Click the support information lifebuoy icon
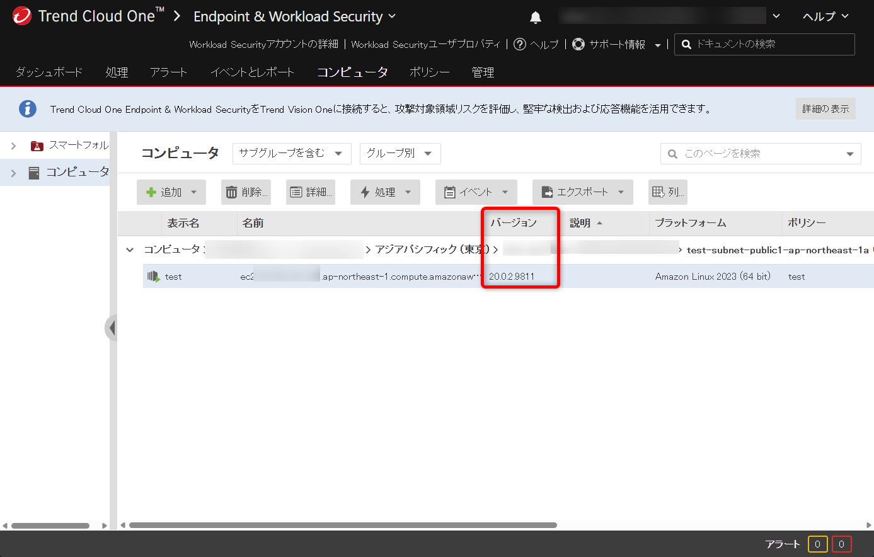The height and width of the screenshot is (557, 874). [x=578, y=44]
